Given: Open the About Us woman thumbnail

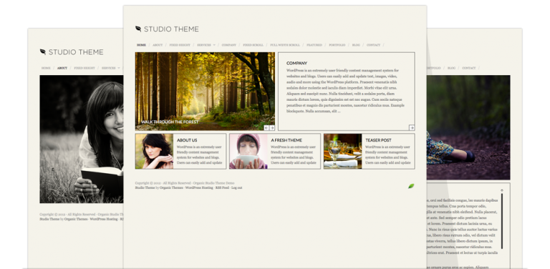Looking at the screenshot, I should [155, 152].
